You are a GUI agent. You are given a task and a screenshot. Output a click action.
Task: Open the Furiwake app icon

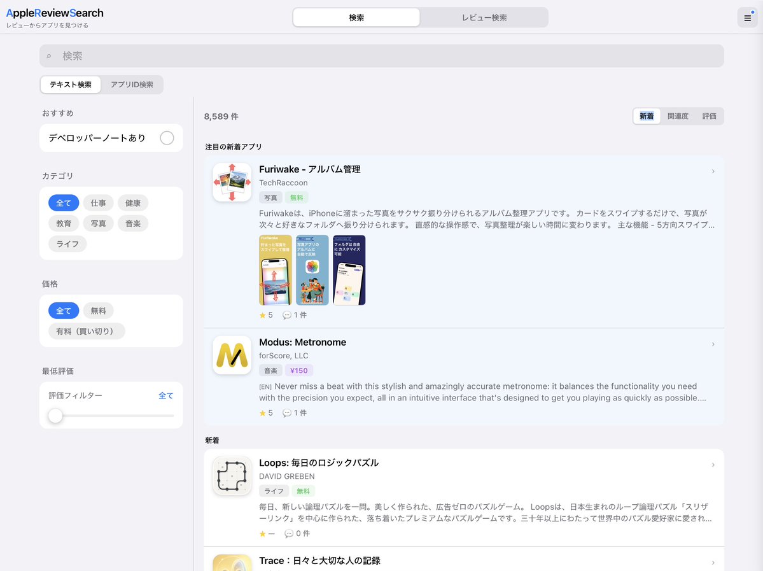click(x=232, y=183)
